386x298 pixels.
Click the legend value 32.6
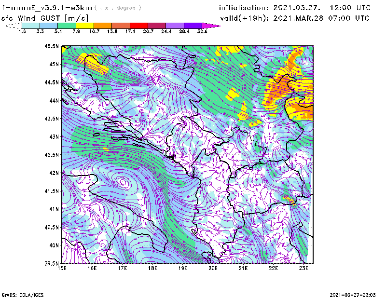(x=202, y=31)
